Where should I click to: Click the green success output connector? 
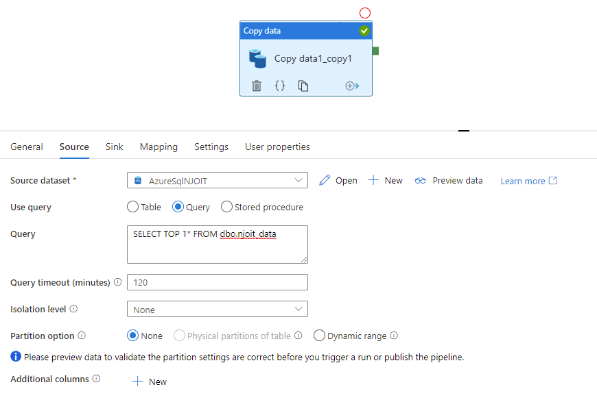click(375, 51)
